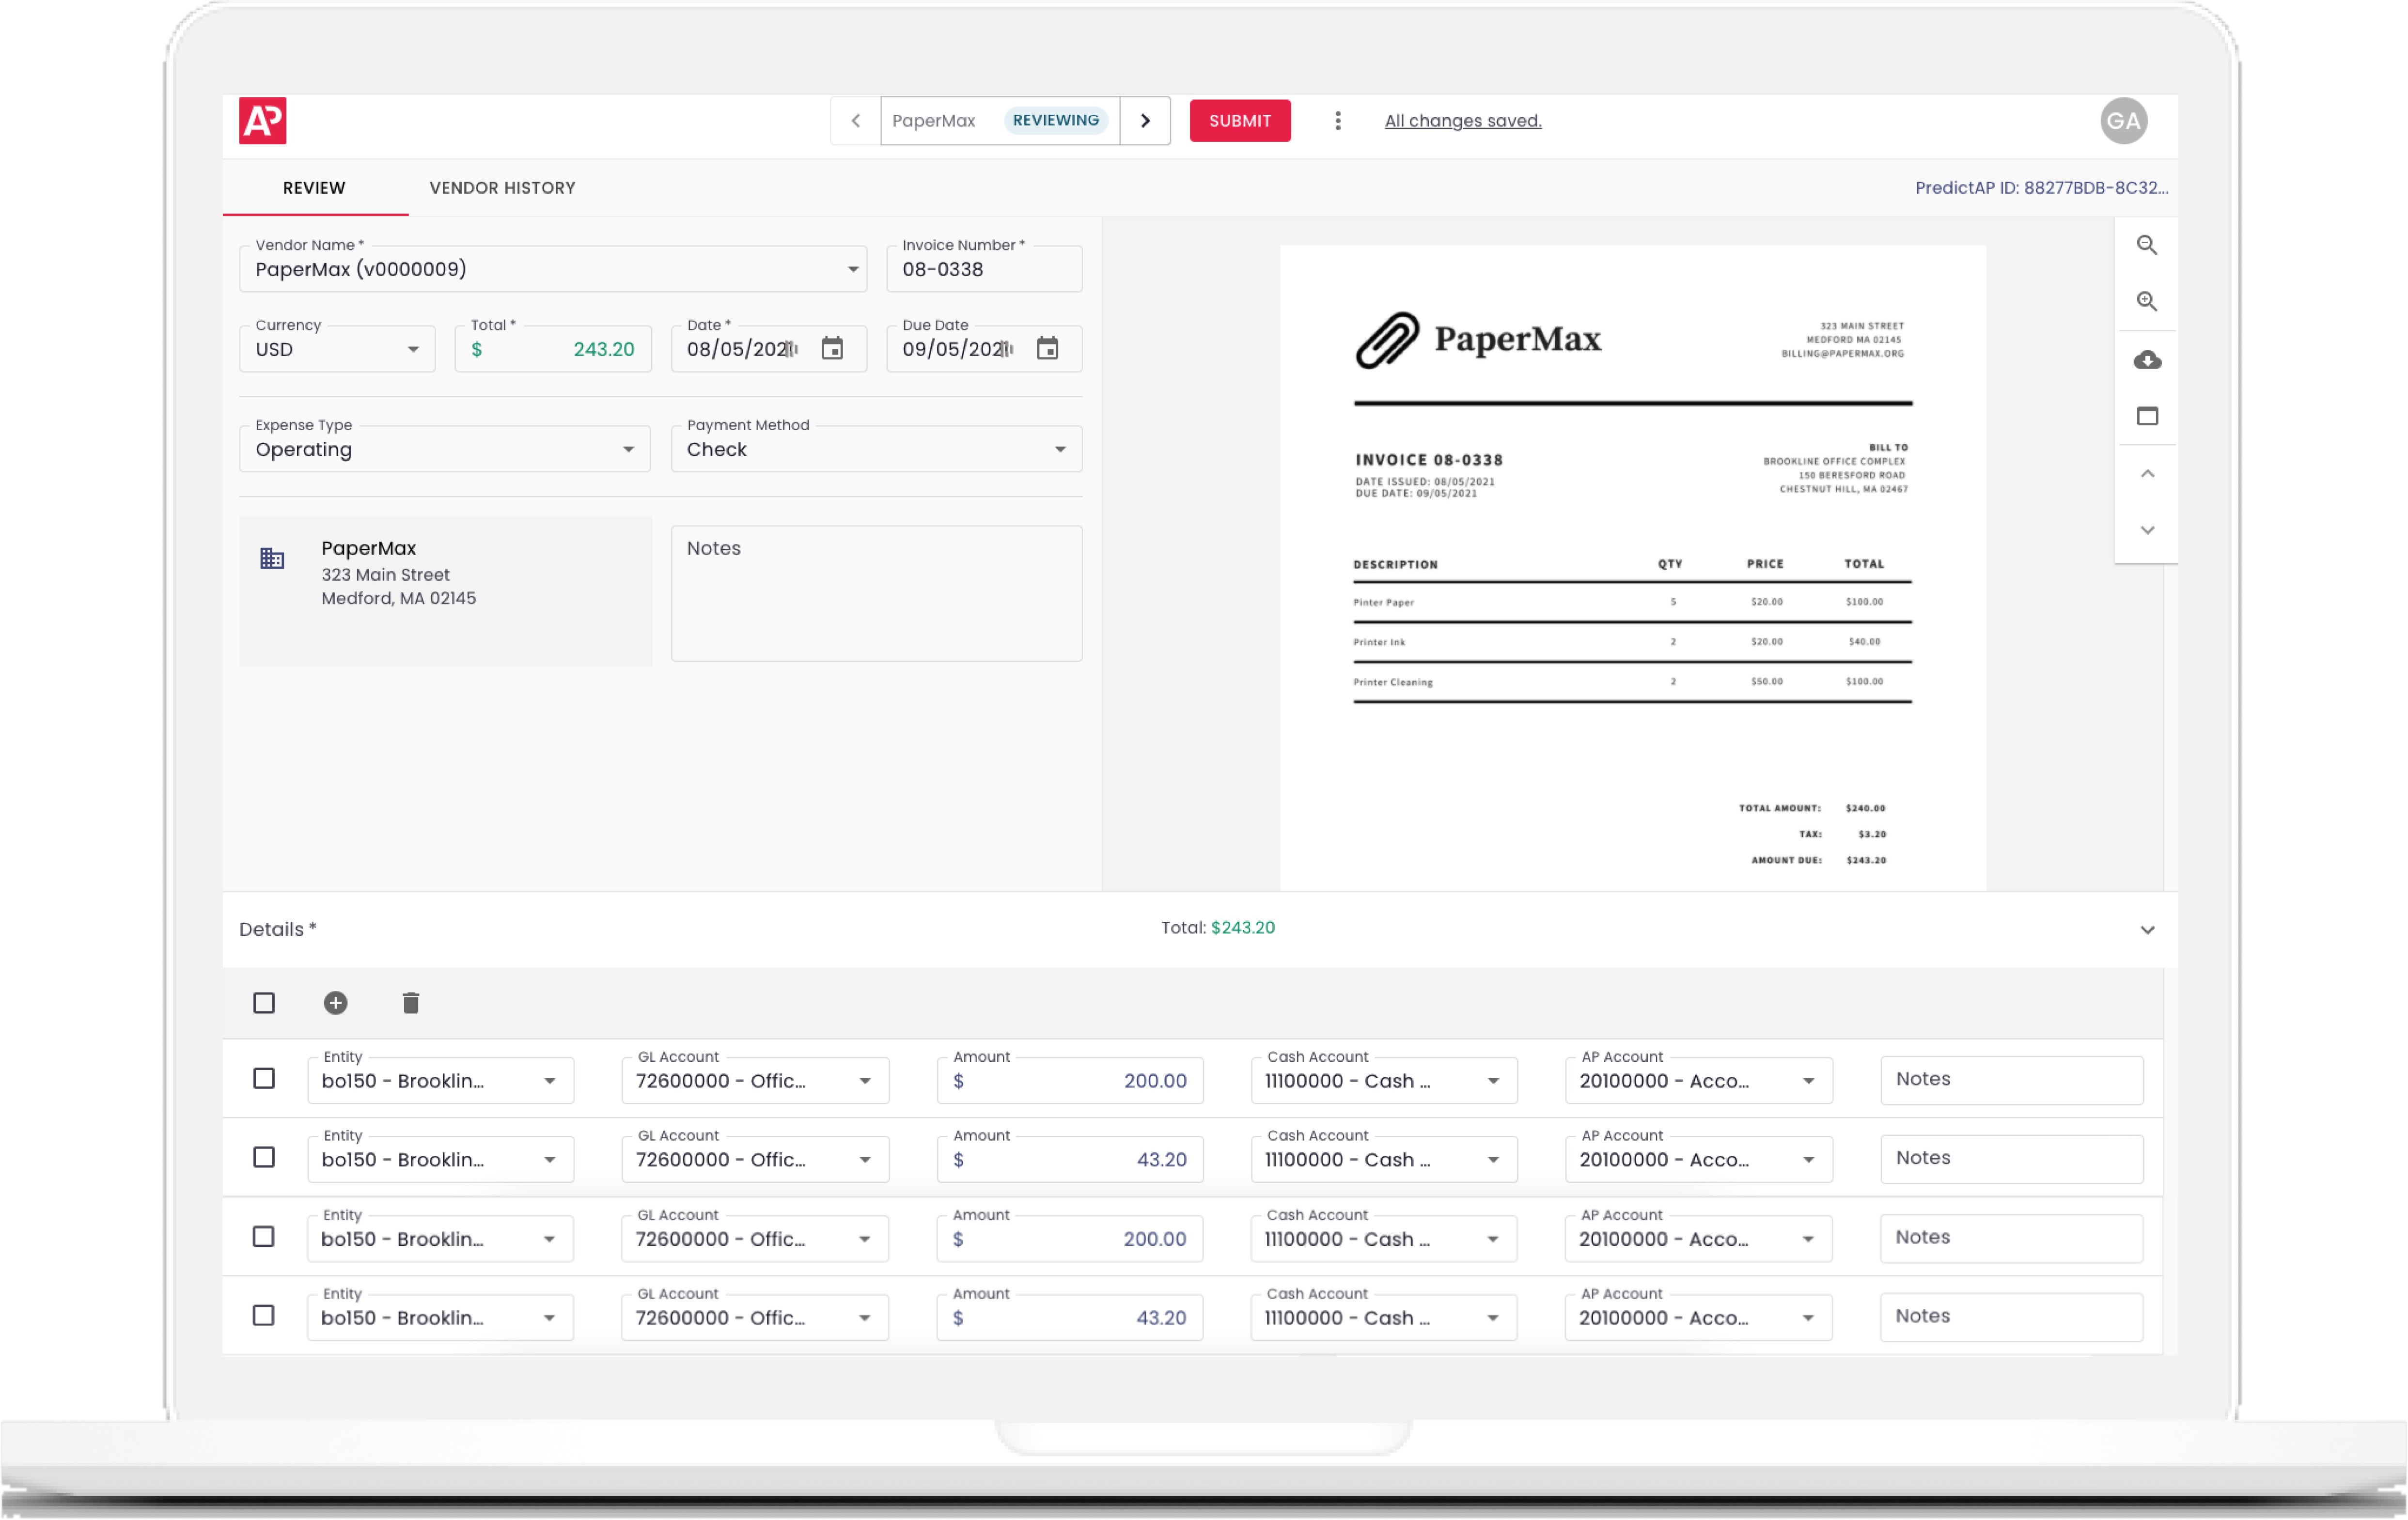
Task: Click the fit-to-window icon in viewer toolbar
Action: [x=2146, y=416]
